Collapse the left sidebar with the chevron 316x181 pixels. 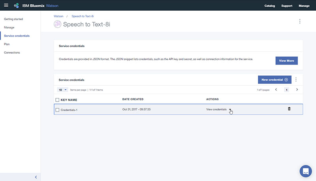click(x=36, y=177)
